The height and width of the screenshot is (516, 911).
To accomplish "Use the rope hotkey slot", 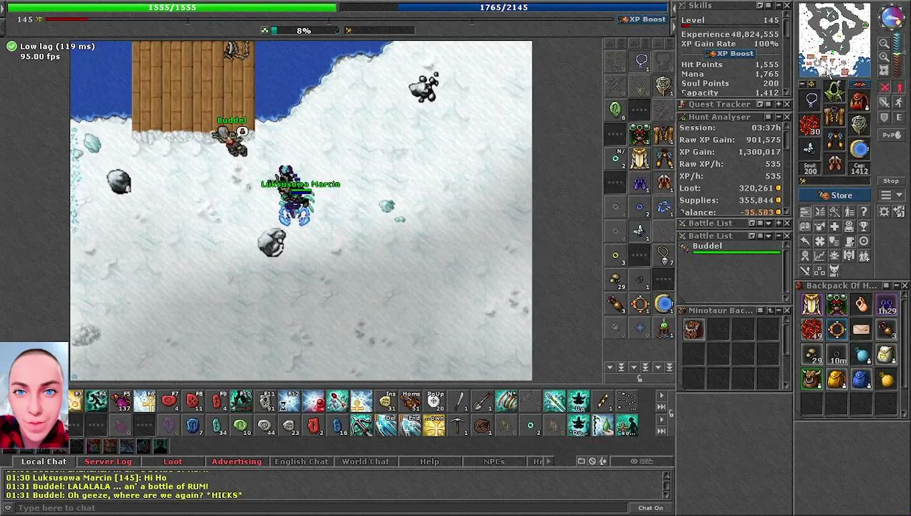I will [482, 426].
